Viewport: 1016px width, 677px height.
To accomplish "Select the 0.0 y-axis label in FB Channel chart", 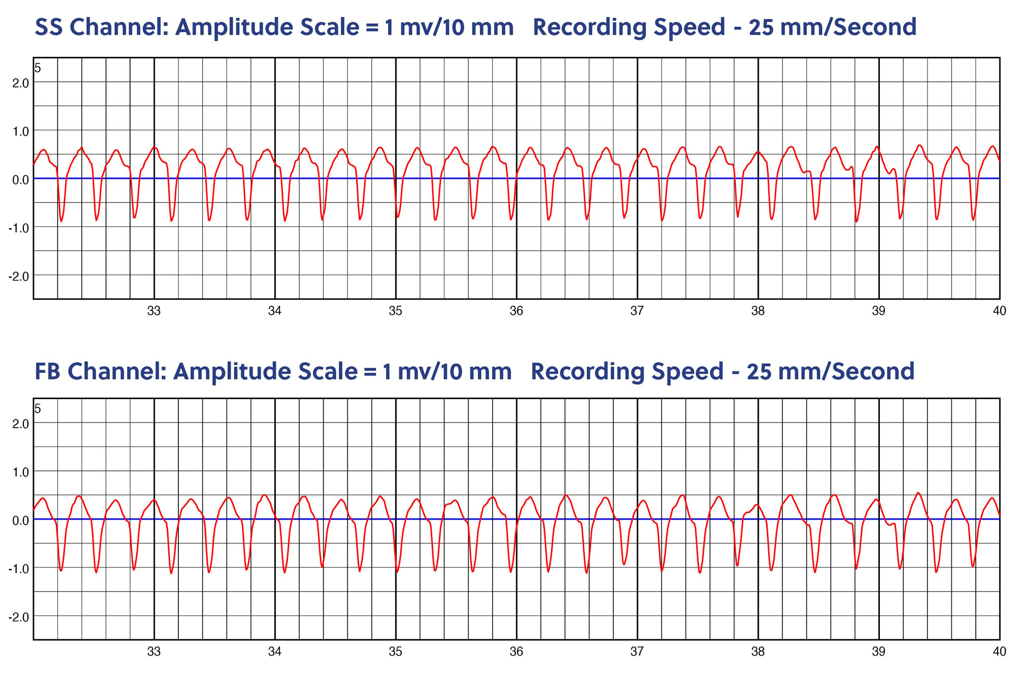I will point(20,520).
